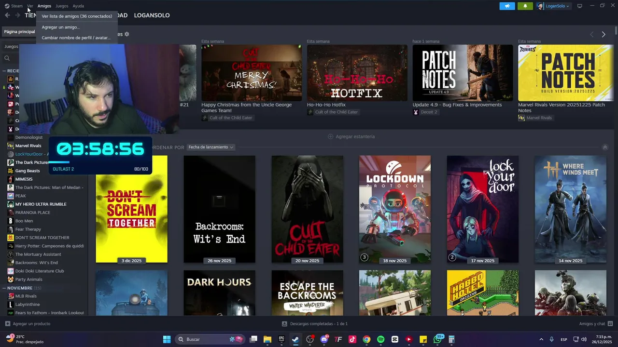
Task: Switch to Big Picture mode monitor icon
Action: click(x=580, y=6)
